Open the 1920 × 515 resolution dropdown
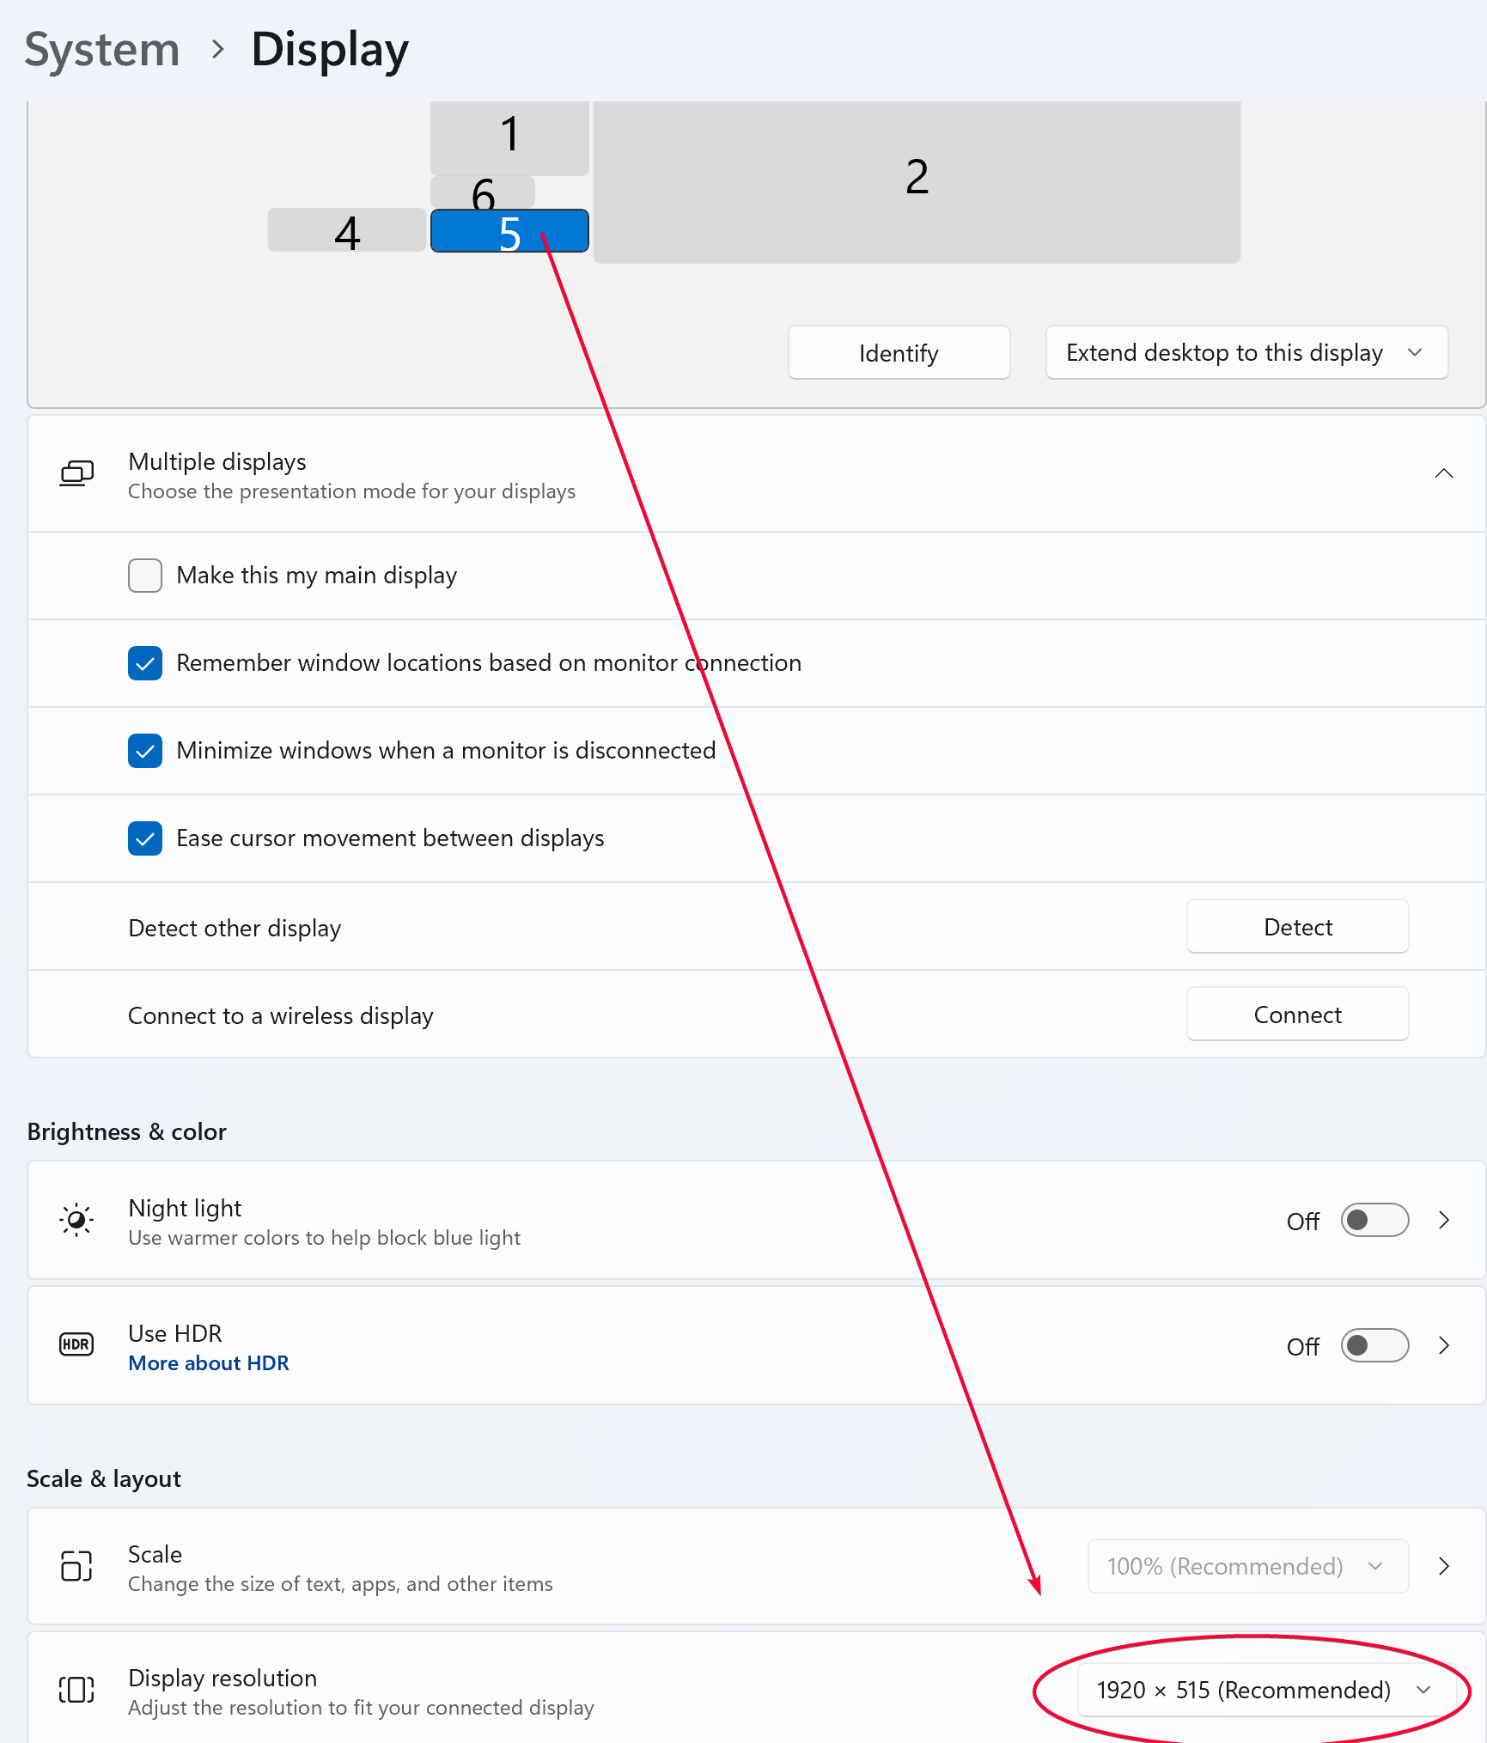Image resolution: width=1487 pixels, height=1743 pixels. pos(1266,1690)
